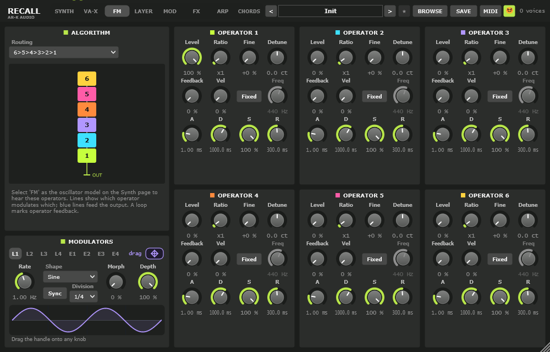This screenshot has height=352, width=550.
Task: Switch to the FM tab
Action: pyautogui.click(x=117, y=11)
